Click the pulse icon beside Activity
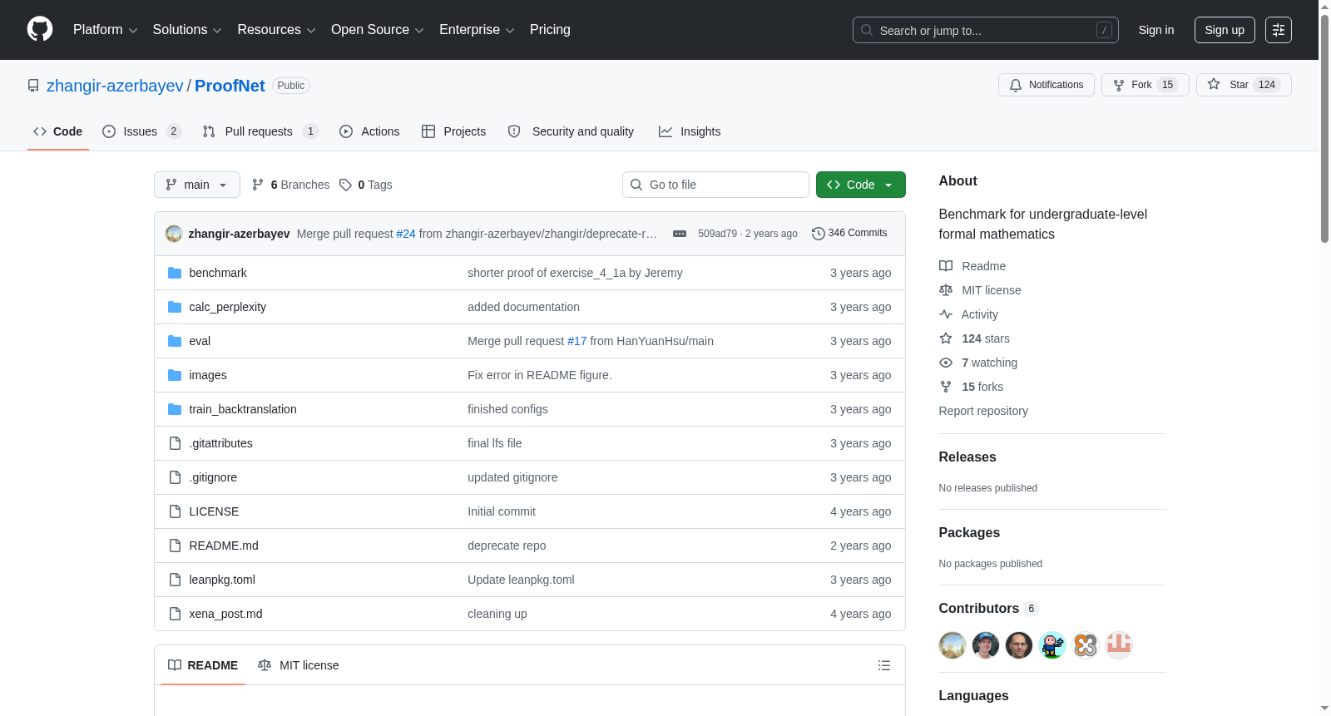Viewport: 1331px width, 716px height. tap(946, 314)
